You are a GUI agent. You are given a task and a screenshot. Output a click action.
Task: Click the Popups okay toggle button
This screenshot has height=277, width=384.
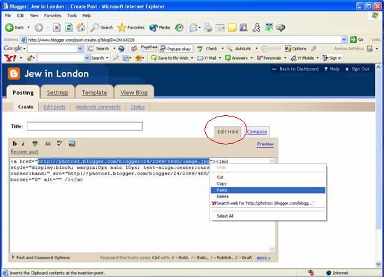[x=175, y=49]
